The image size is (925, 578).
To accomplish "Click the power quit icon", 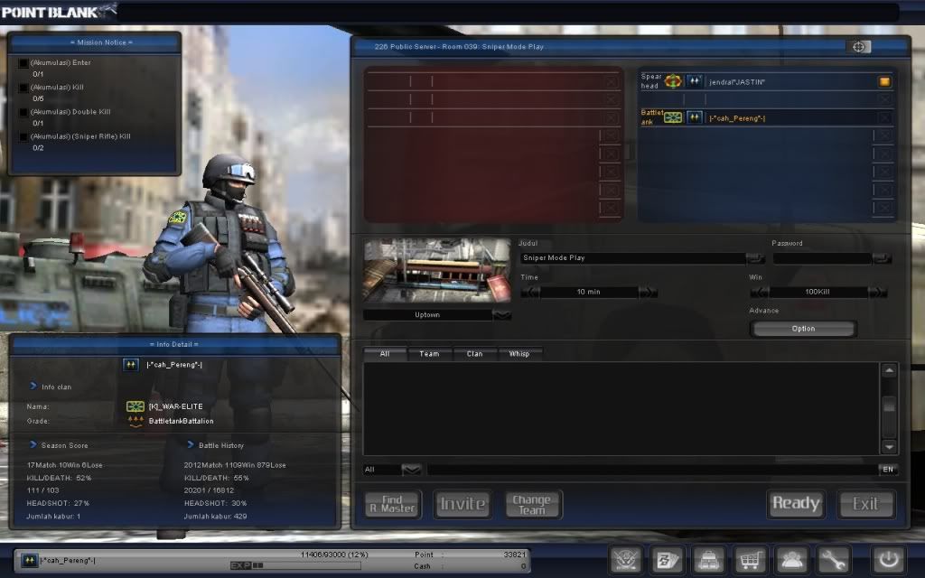I will click(889, 560).
